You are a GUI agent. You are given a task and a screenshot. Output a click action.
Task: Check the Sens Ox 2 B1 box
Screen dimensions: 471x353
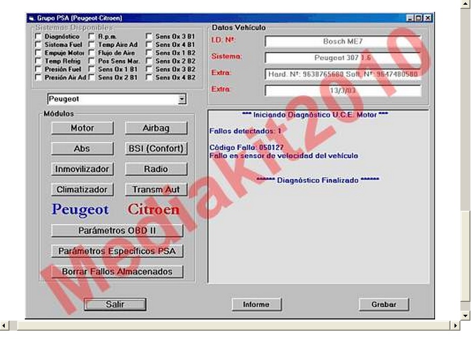pyautogui.click(x=92, y=78)
